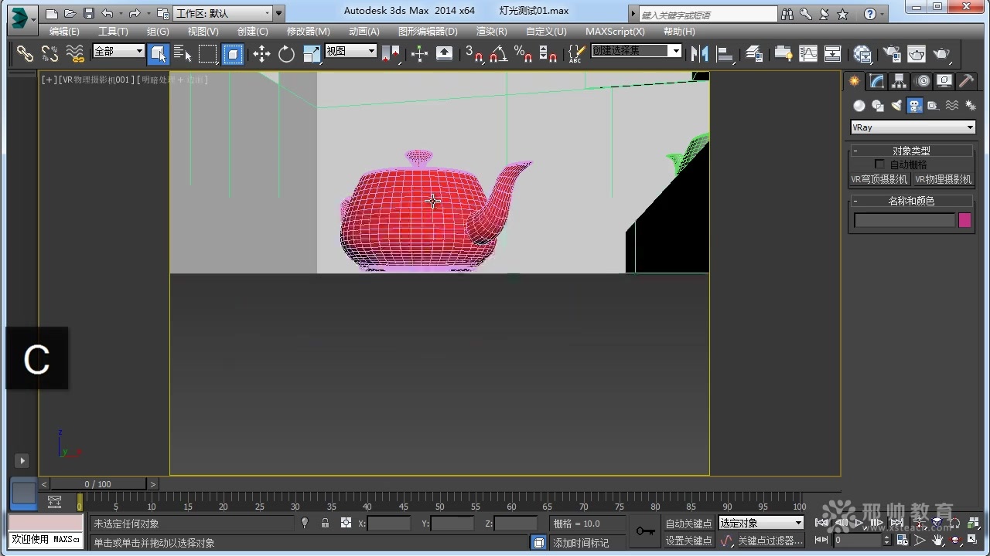Click the object name input field
The image size is (990, 556).
[x=904, y=220]
